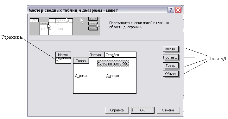Select the Месяц field button in right list
This screenshot has height=119, width=228.
coord(171,49)
